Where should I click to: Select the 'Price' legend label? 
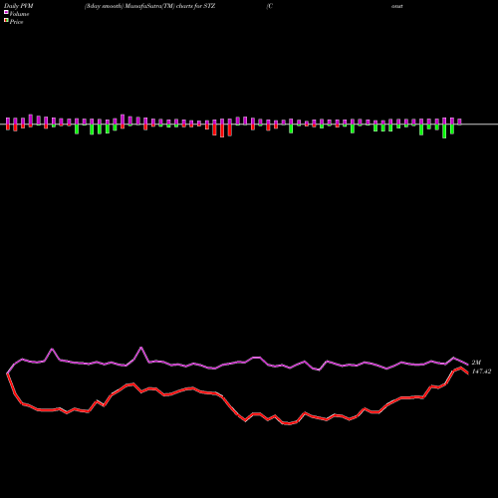click(x=16, y=22)
